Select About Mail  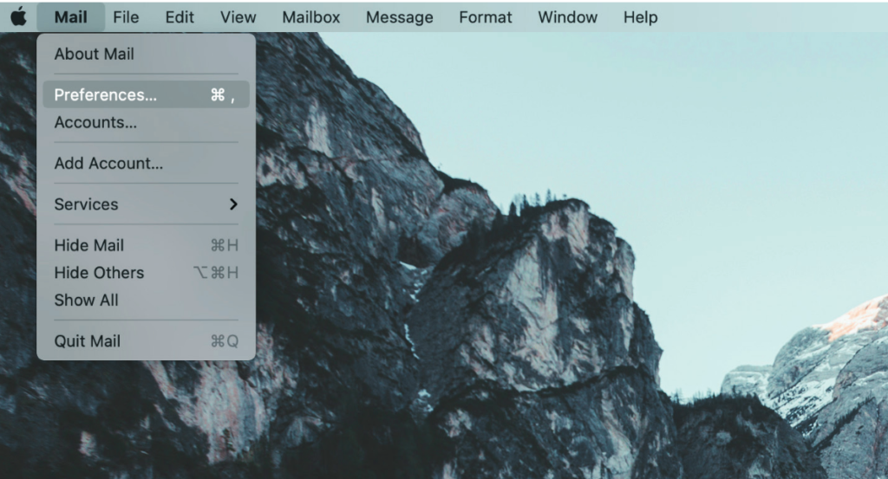point(146,54)
